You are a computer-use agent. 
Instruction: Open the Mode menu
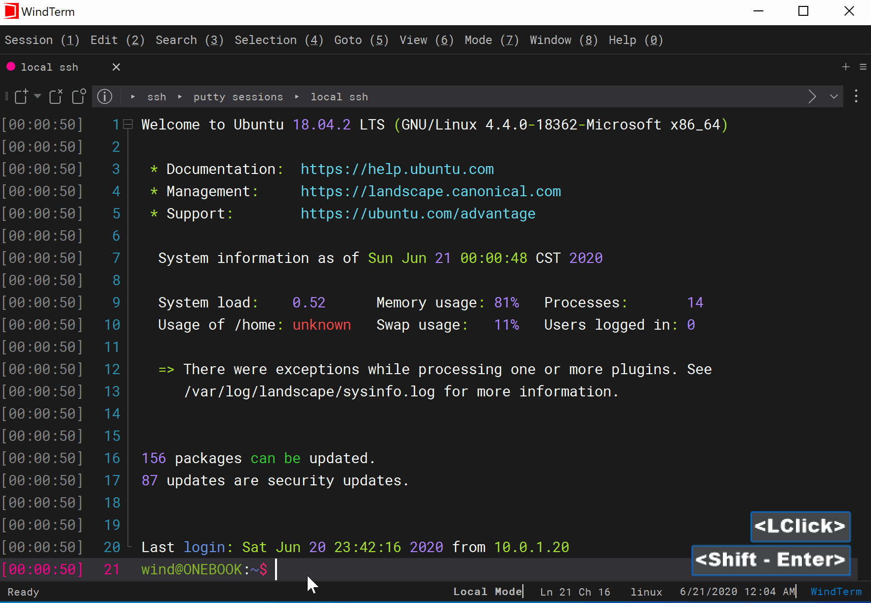(x=492, y=40)
